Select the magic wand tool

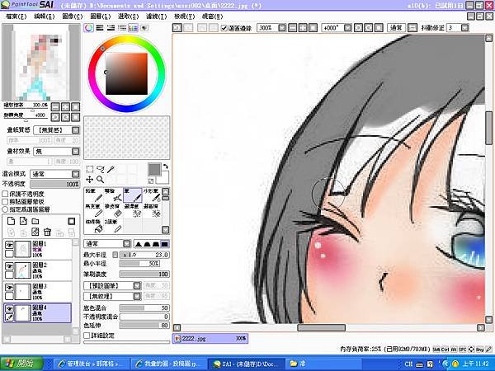[111, 169]
